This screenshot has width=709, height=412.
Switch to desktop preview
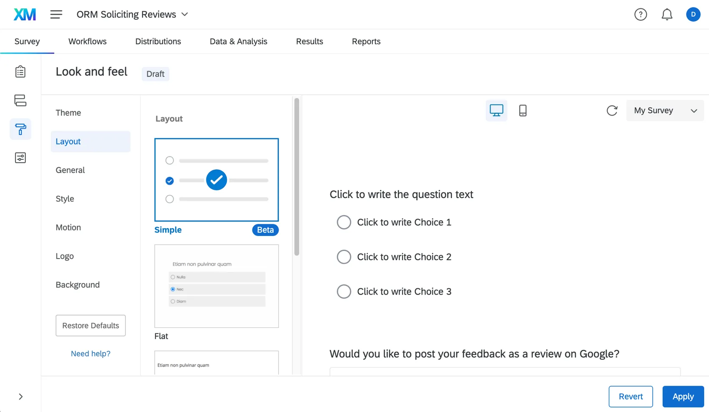click(x=496, y=110)
